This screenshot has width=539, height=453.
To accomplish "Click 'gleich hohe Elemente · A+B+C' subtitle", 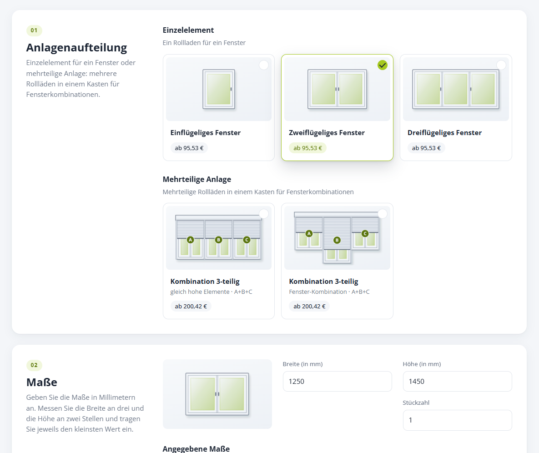I will pos(211,292).
